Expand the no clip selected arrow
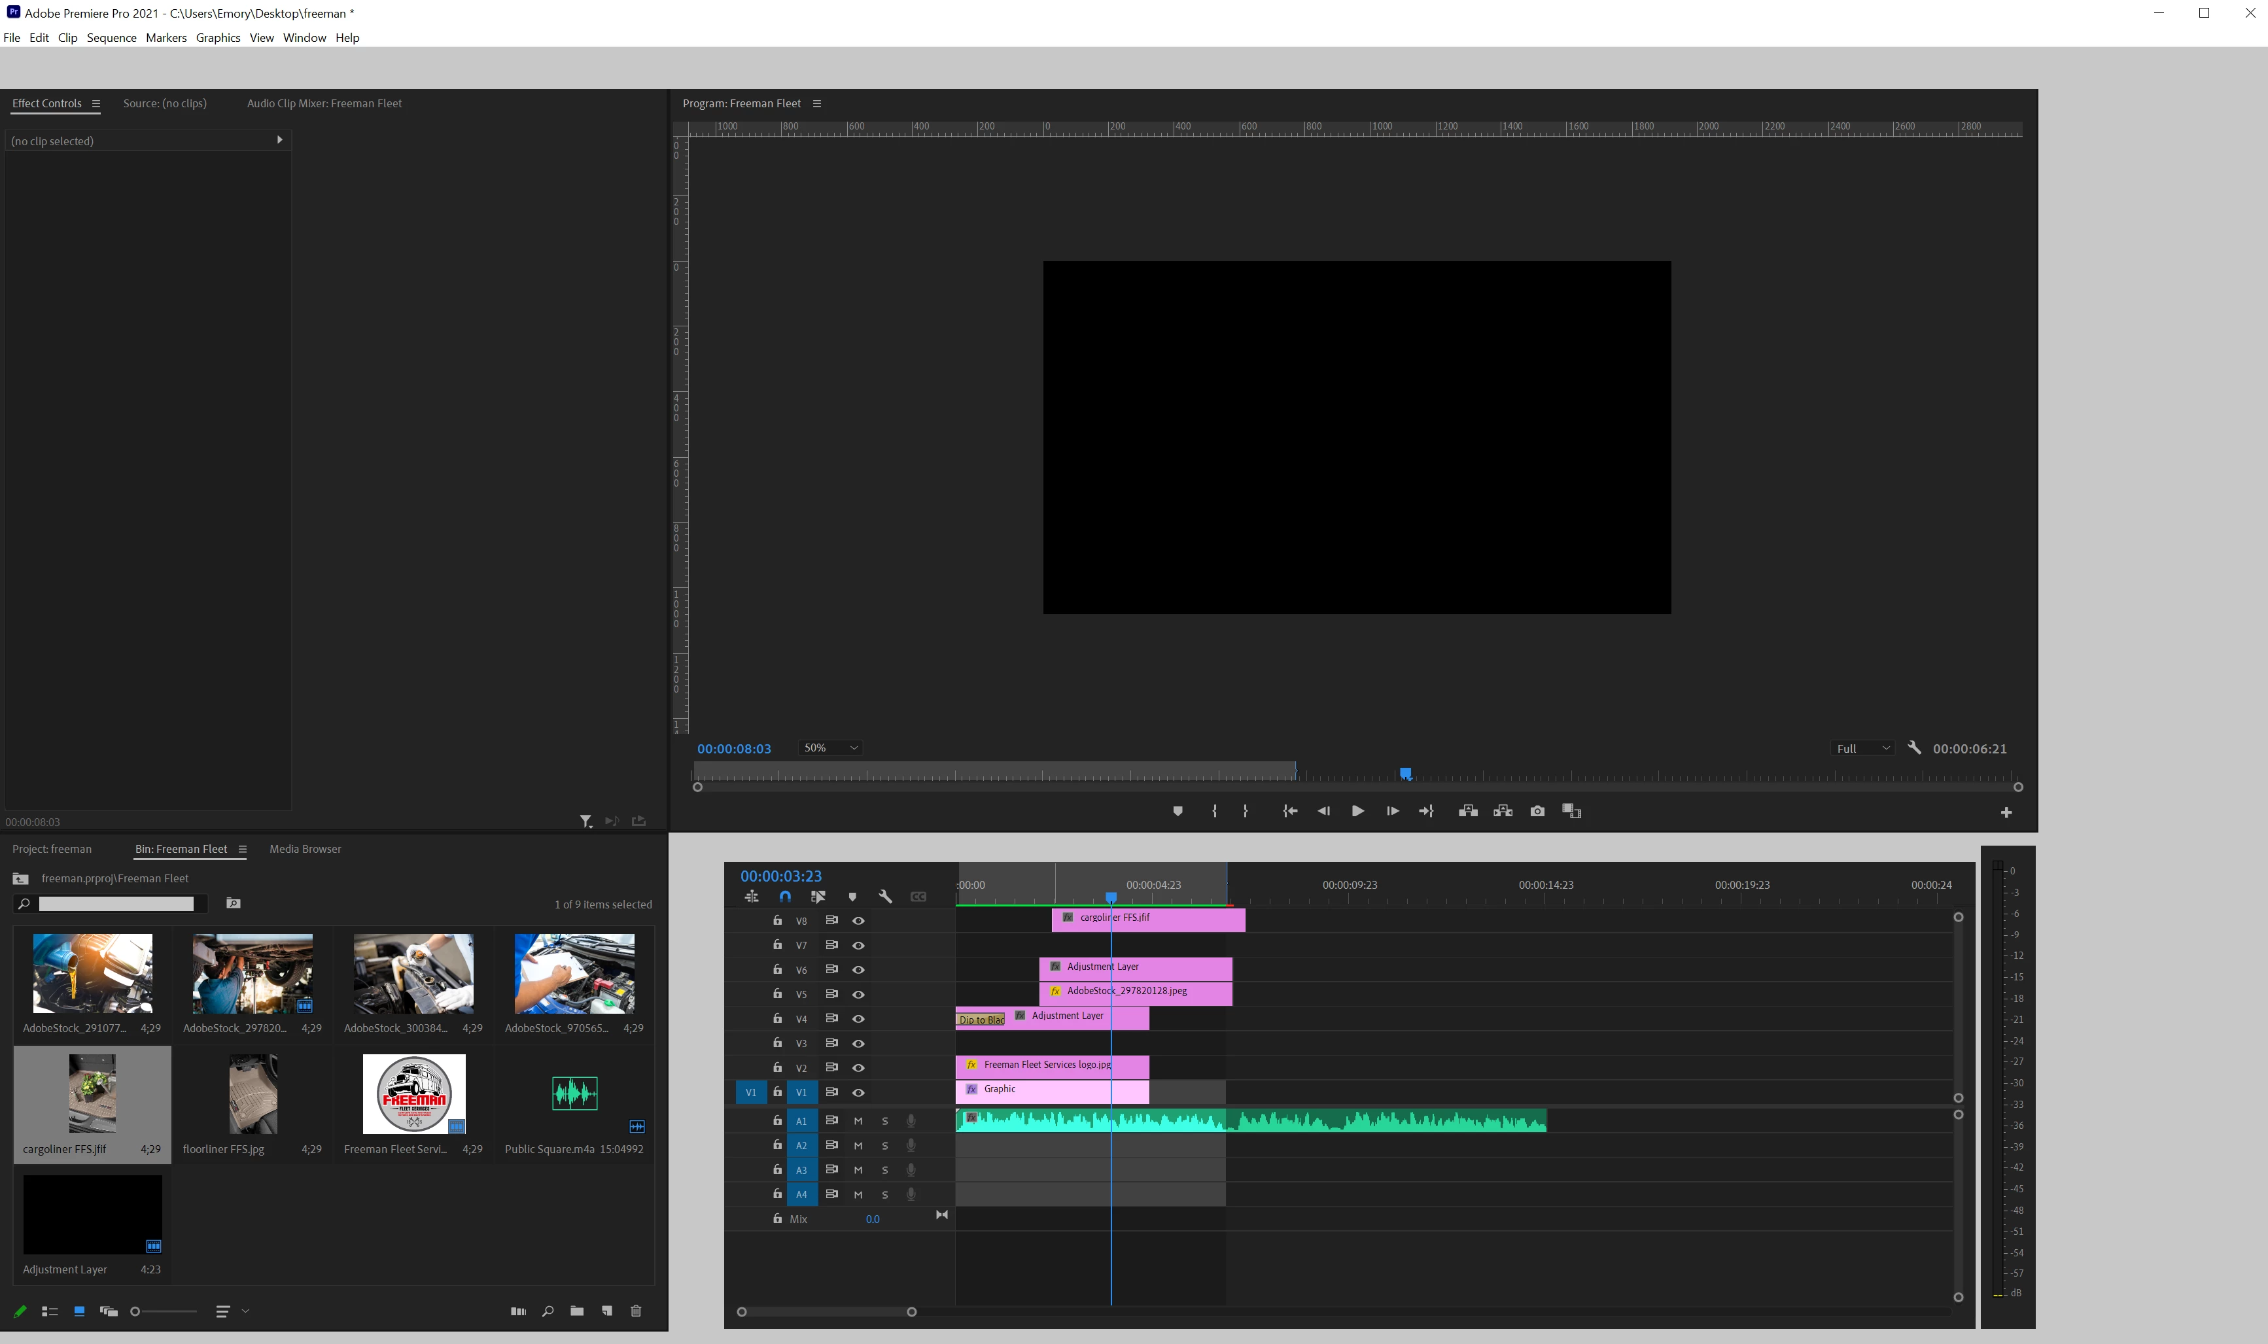 click(279, 141)
